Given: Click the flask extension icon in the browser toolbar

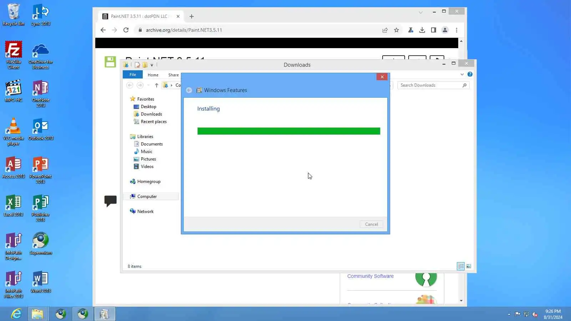Looking at the screenshot, I should [x=411, y=30].
